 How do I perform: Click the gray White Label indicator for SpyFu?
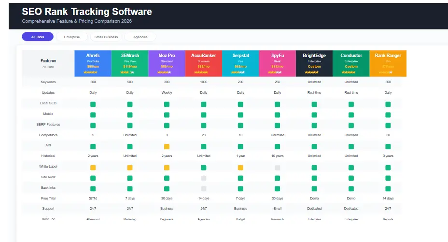277,168
